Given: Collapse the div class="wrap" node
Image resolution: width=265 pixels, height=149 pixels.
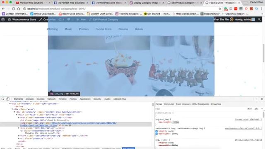Looking at the screenshot, I should (12, 109).
